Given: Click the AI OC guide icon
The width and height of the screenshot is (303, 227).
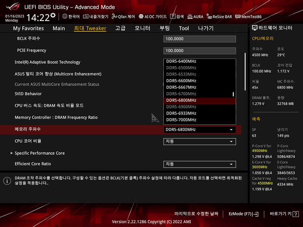Looking at the screenshot, I should tap(141, 17).
